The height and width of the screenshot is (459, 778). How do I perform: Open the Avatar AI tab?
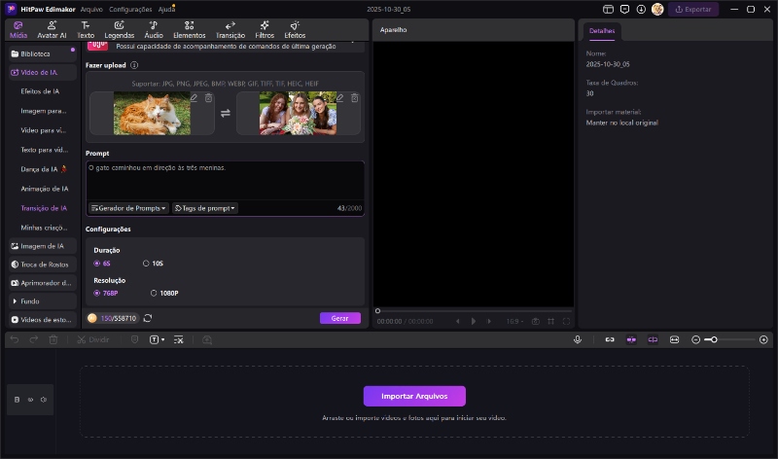coord(52,30)
